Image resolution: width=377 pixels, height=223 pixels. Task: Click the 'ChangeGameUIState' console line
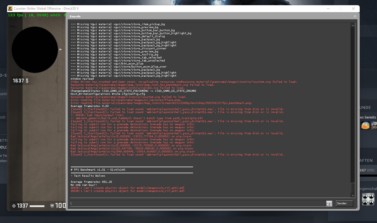(x=133, y=91)
